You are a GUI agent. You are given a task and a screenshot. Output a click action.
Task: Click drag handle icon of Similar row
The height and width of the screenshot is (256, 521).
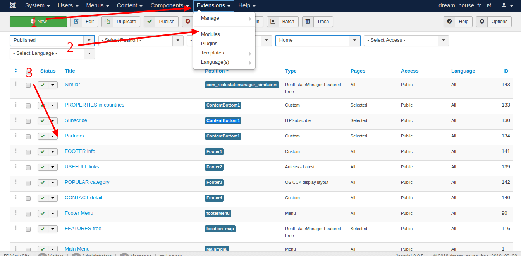15,84
